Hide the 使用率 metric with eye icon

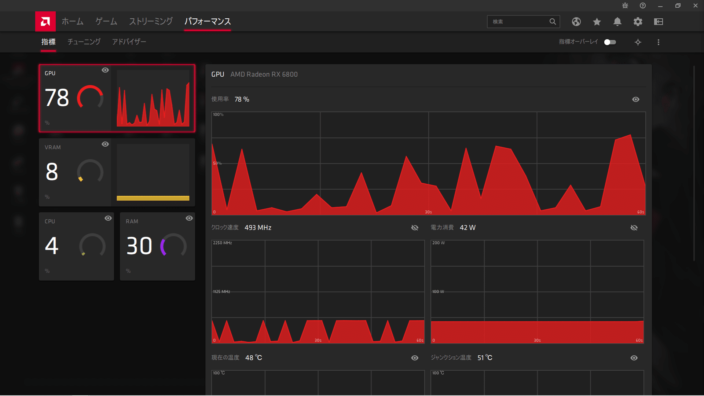[x=636, y=99]
